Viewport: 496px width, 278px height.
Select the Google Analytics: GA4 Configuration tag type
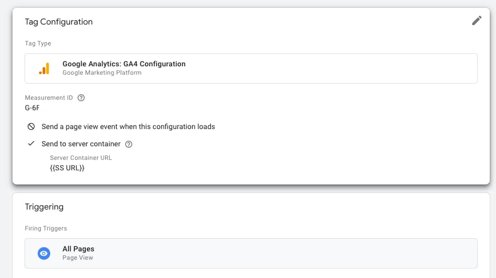pos(251,68)
